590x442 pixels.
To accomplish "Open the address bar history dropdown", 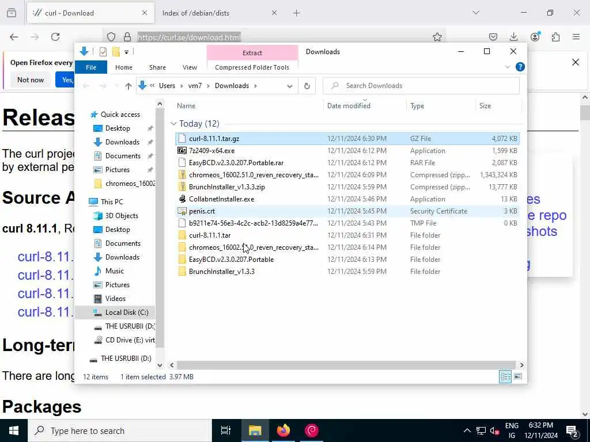I will (x=290, y=86).
